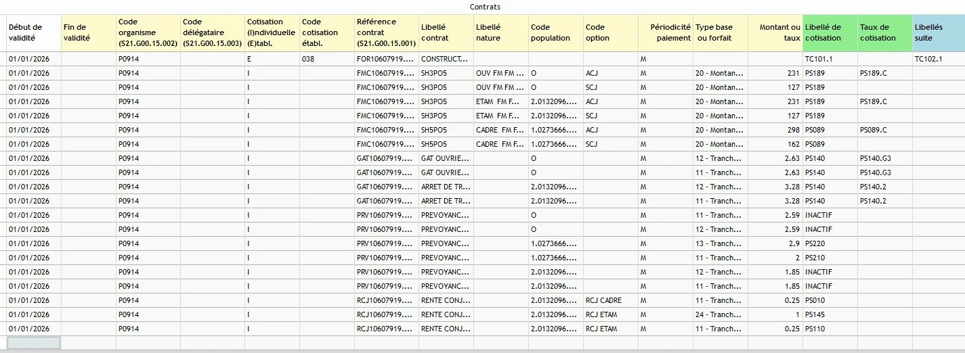Image resolution: width=965 pixels, height=353 pixels.
Task: Select the Périodicité paiement column header
Action: tap(666, 33)
